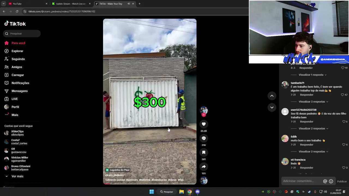Open the Carregar upload page
349x196 pixels.
click(x=14, y=75)
